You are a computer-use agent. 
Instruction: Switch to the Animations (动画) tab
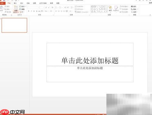pyautogui.click(x=34, y=3)
